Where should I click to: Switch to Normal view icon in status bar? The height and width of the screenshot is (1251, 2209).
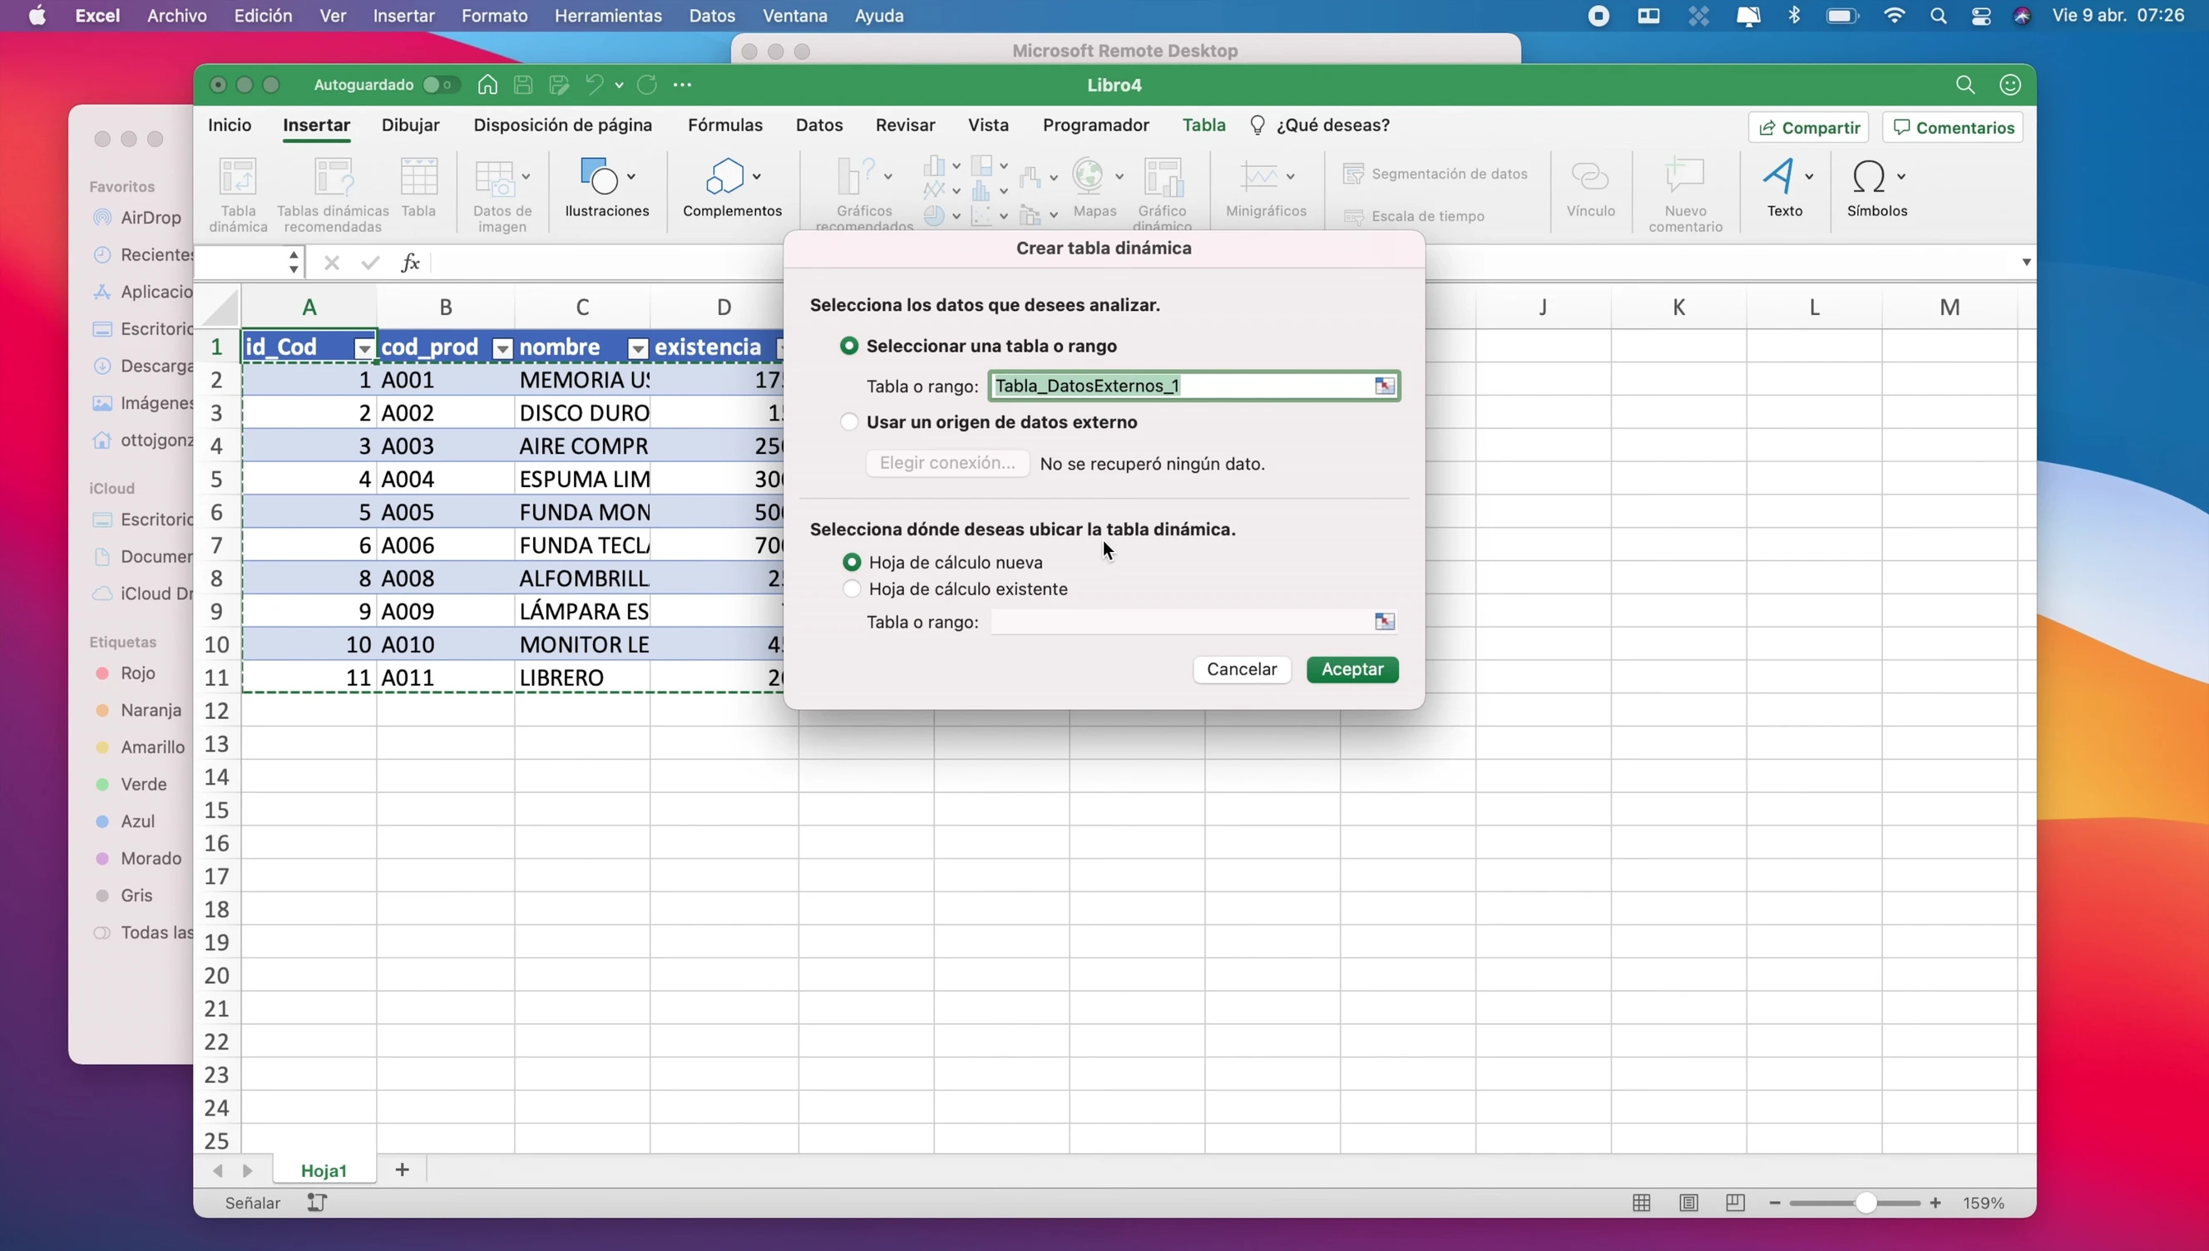pos(1641,1203)
